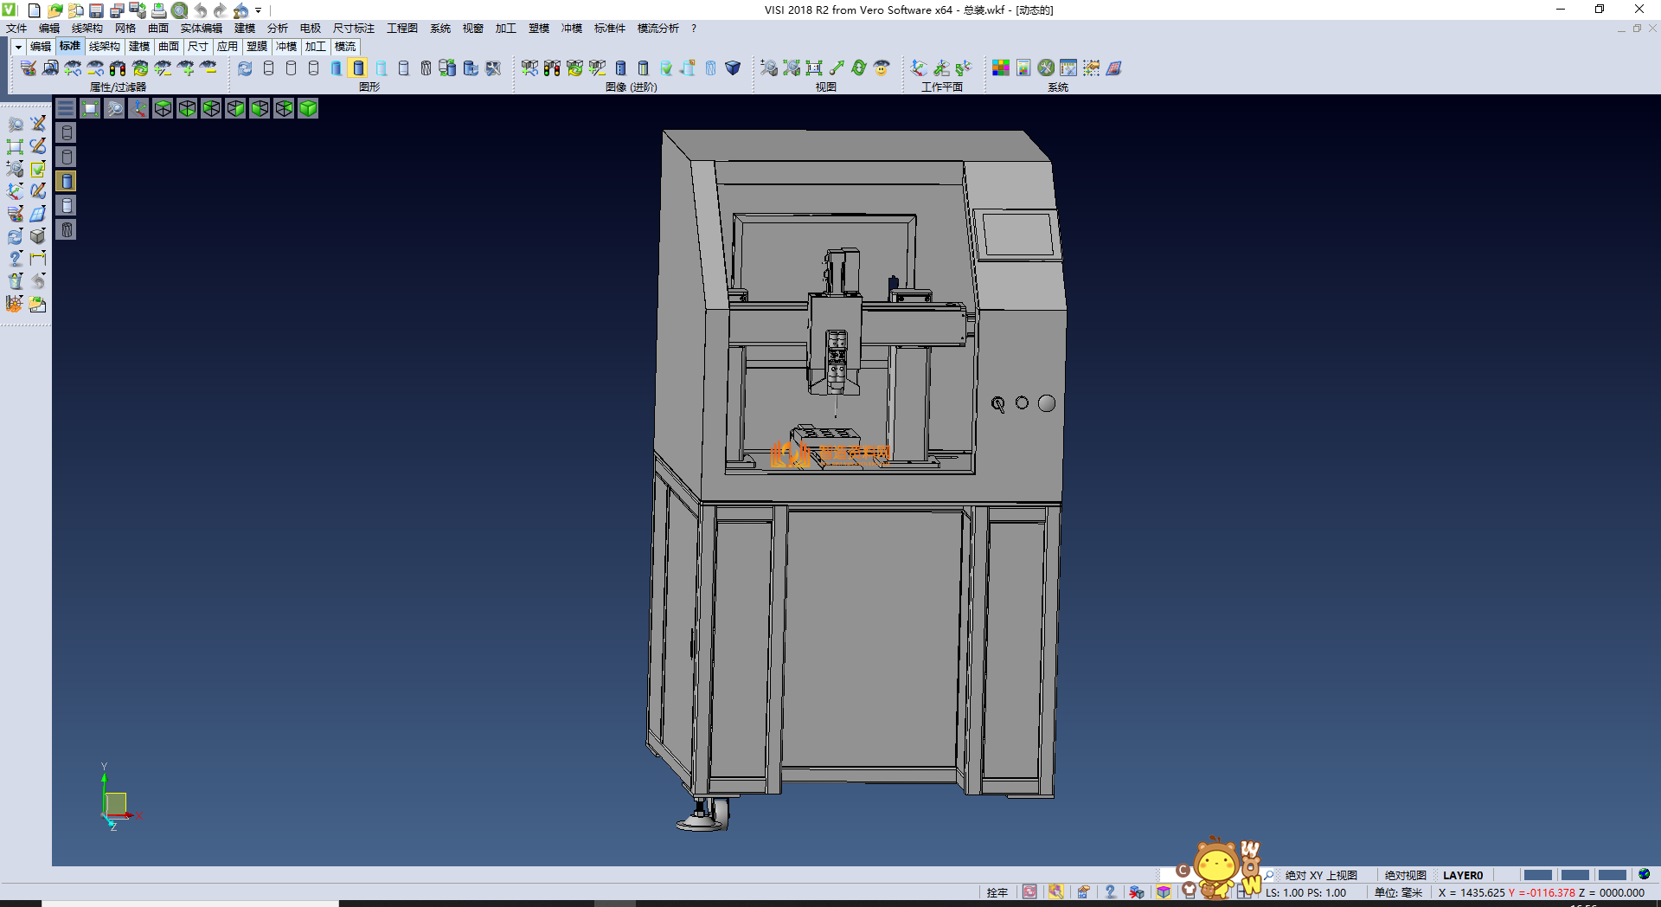Click the smiley eye view icon

(882, 68)
